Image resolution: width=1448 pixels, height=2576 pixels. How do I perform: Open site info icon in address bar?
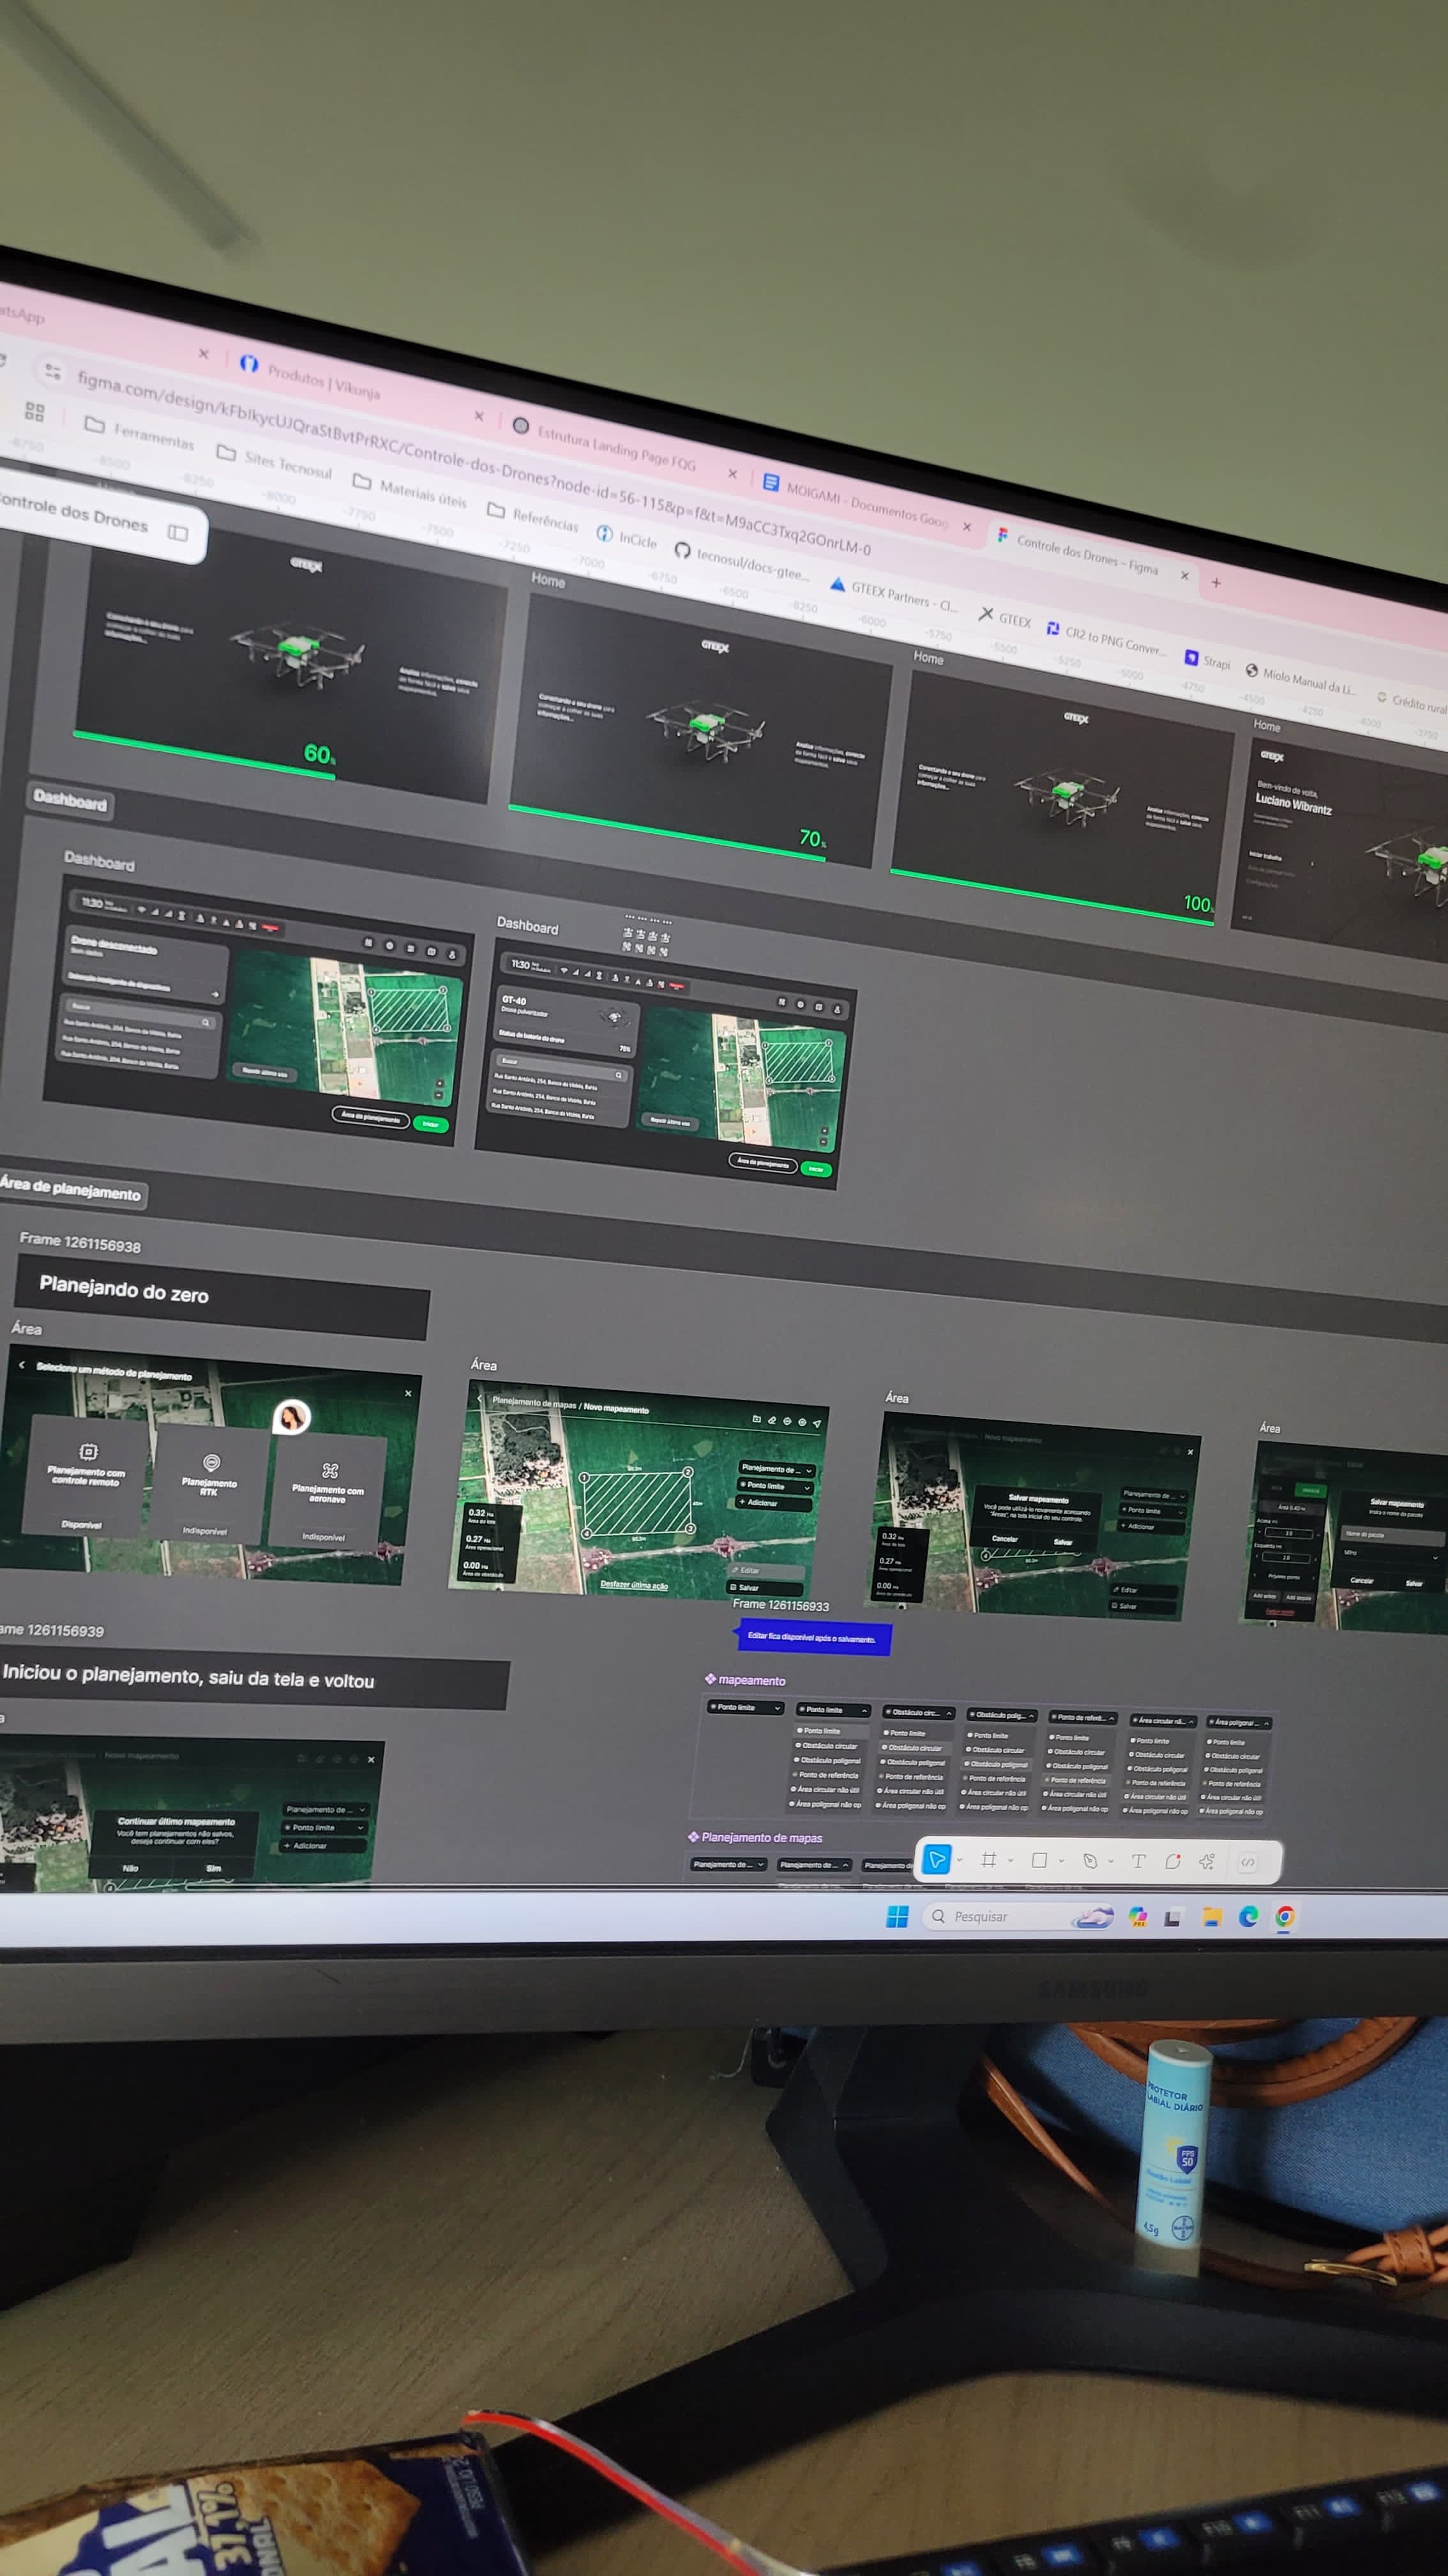coord(52,371)
